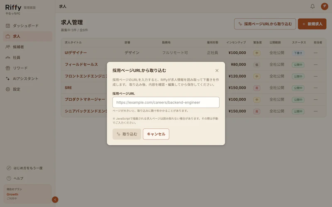Click the 高 urgency badge in SRE row
The width and height of the screenshot is (332, 207).
click(x=256, y=88)
